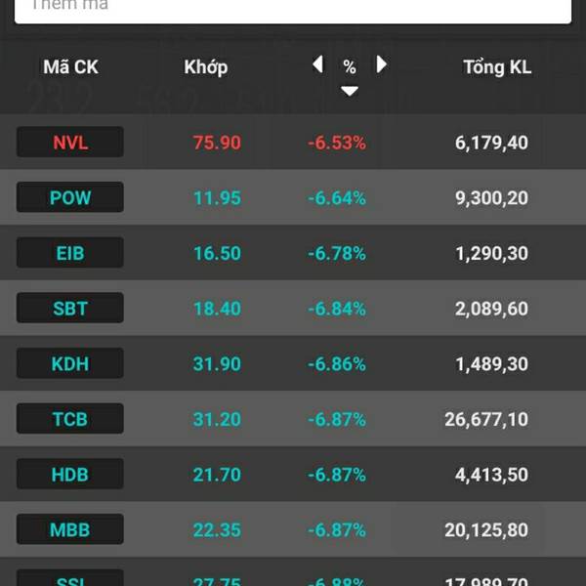
Task: Select the KDH ticker badge
Action: click(70, 363)
